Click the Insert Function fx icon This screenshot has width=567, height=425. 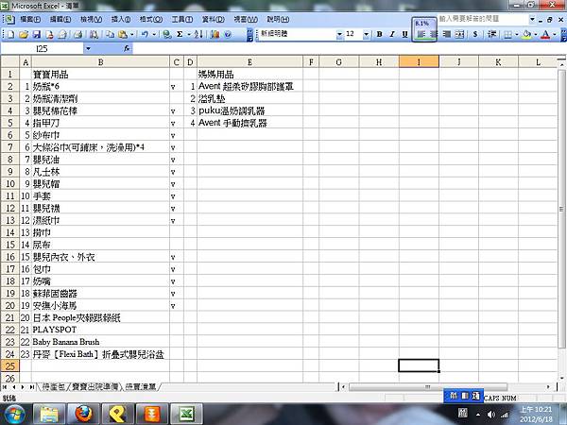pos(127,48)
